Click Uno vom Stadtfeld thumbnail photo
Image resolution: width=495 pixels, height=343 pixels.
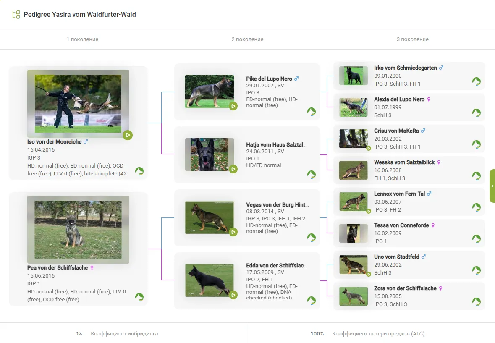point(353,265)
